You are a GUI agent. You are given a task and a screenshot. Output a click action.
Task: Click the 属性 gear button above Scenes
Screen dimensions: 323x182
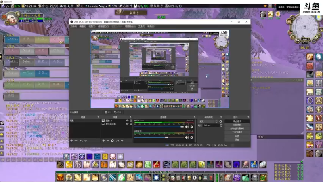click(x=108, y=112)
